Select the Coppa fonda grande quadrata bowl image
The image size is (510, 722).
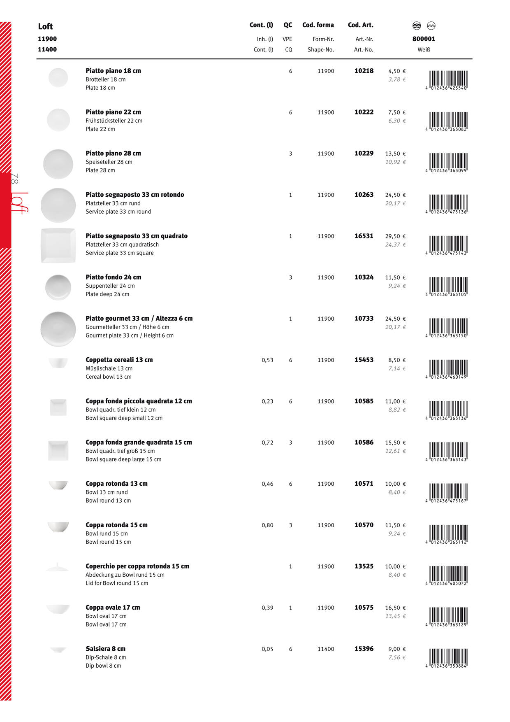pos(58,450)
